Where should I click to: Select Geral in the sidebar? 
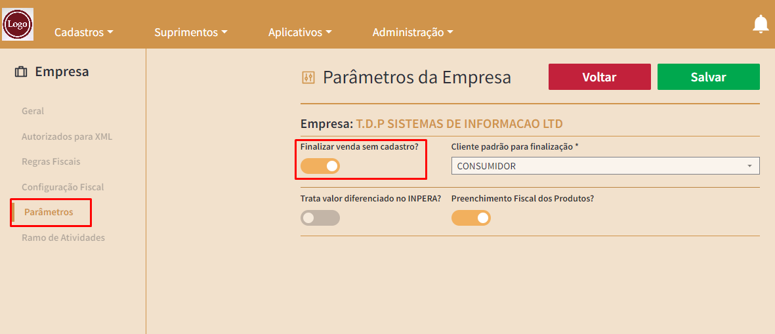point(33,111)
